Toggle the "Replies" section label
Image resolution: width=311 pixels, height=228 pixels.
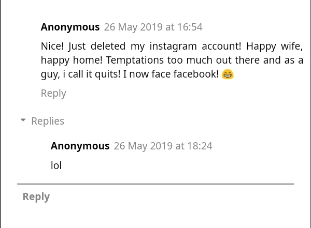tap(48, 121)
